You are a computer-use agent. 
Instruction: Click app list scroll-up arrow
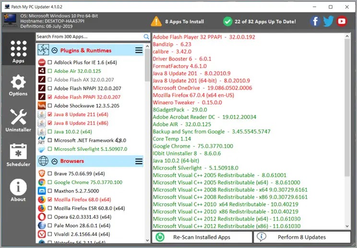(x=147, y=46)
